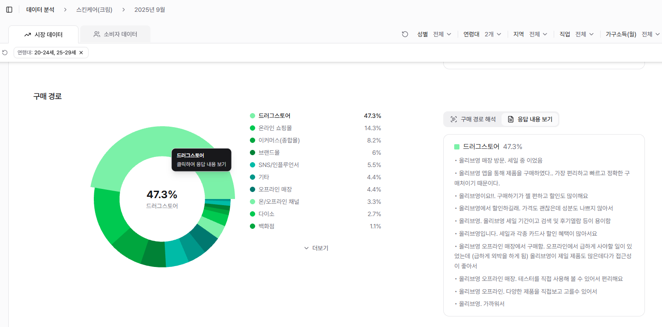Click the filter reset icon beside 성별
662x327 pixels.
pyautogui.click(x=405, y=34)
